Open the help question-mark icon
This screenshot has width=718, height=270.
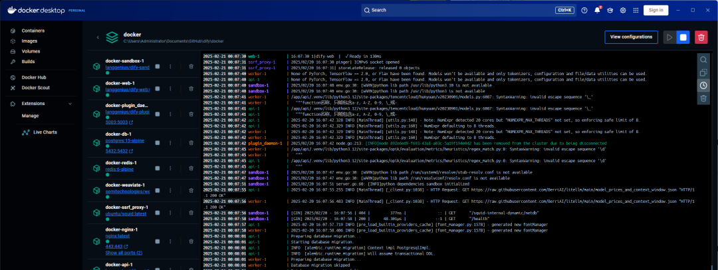(x=584, y=10)
